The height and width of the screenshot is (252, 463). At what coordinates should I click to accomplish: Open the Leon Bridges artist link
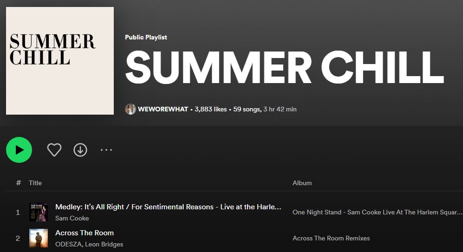point(104,244)
